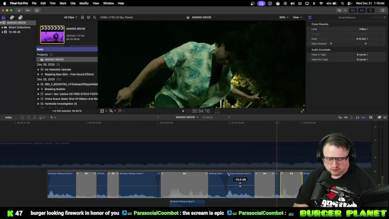Open clip appearance filmstrip timeline icon
389x219 pixels.
(x=371, y=117)
